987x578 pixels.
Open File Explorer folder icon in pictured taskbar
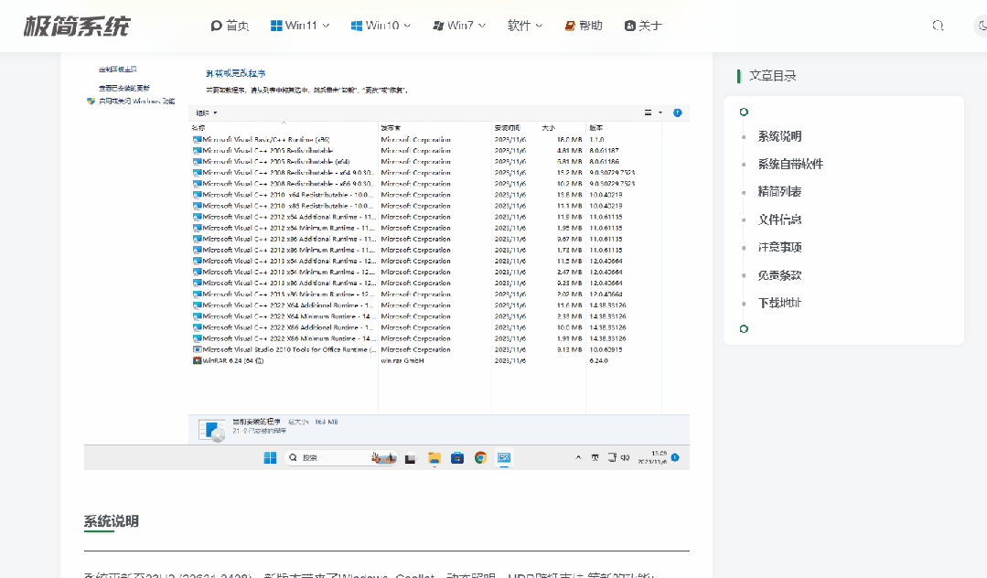(x=434, y=458)
